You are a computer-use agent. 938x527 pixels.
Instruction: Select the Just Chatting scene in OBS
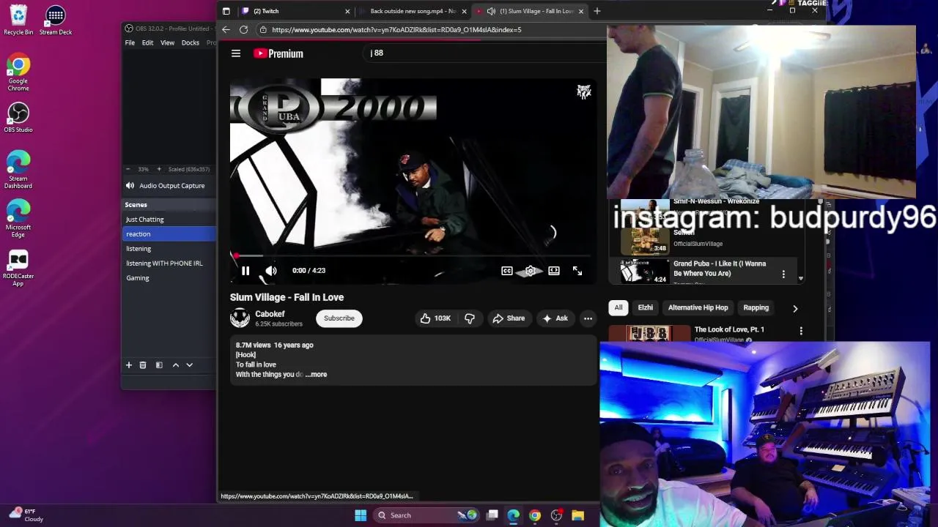coord(169,220)
